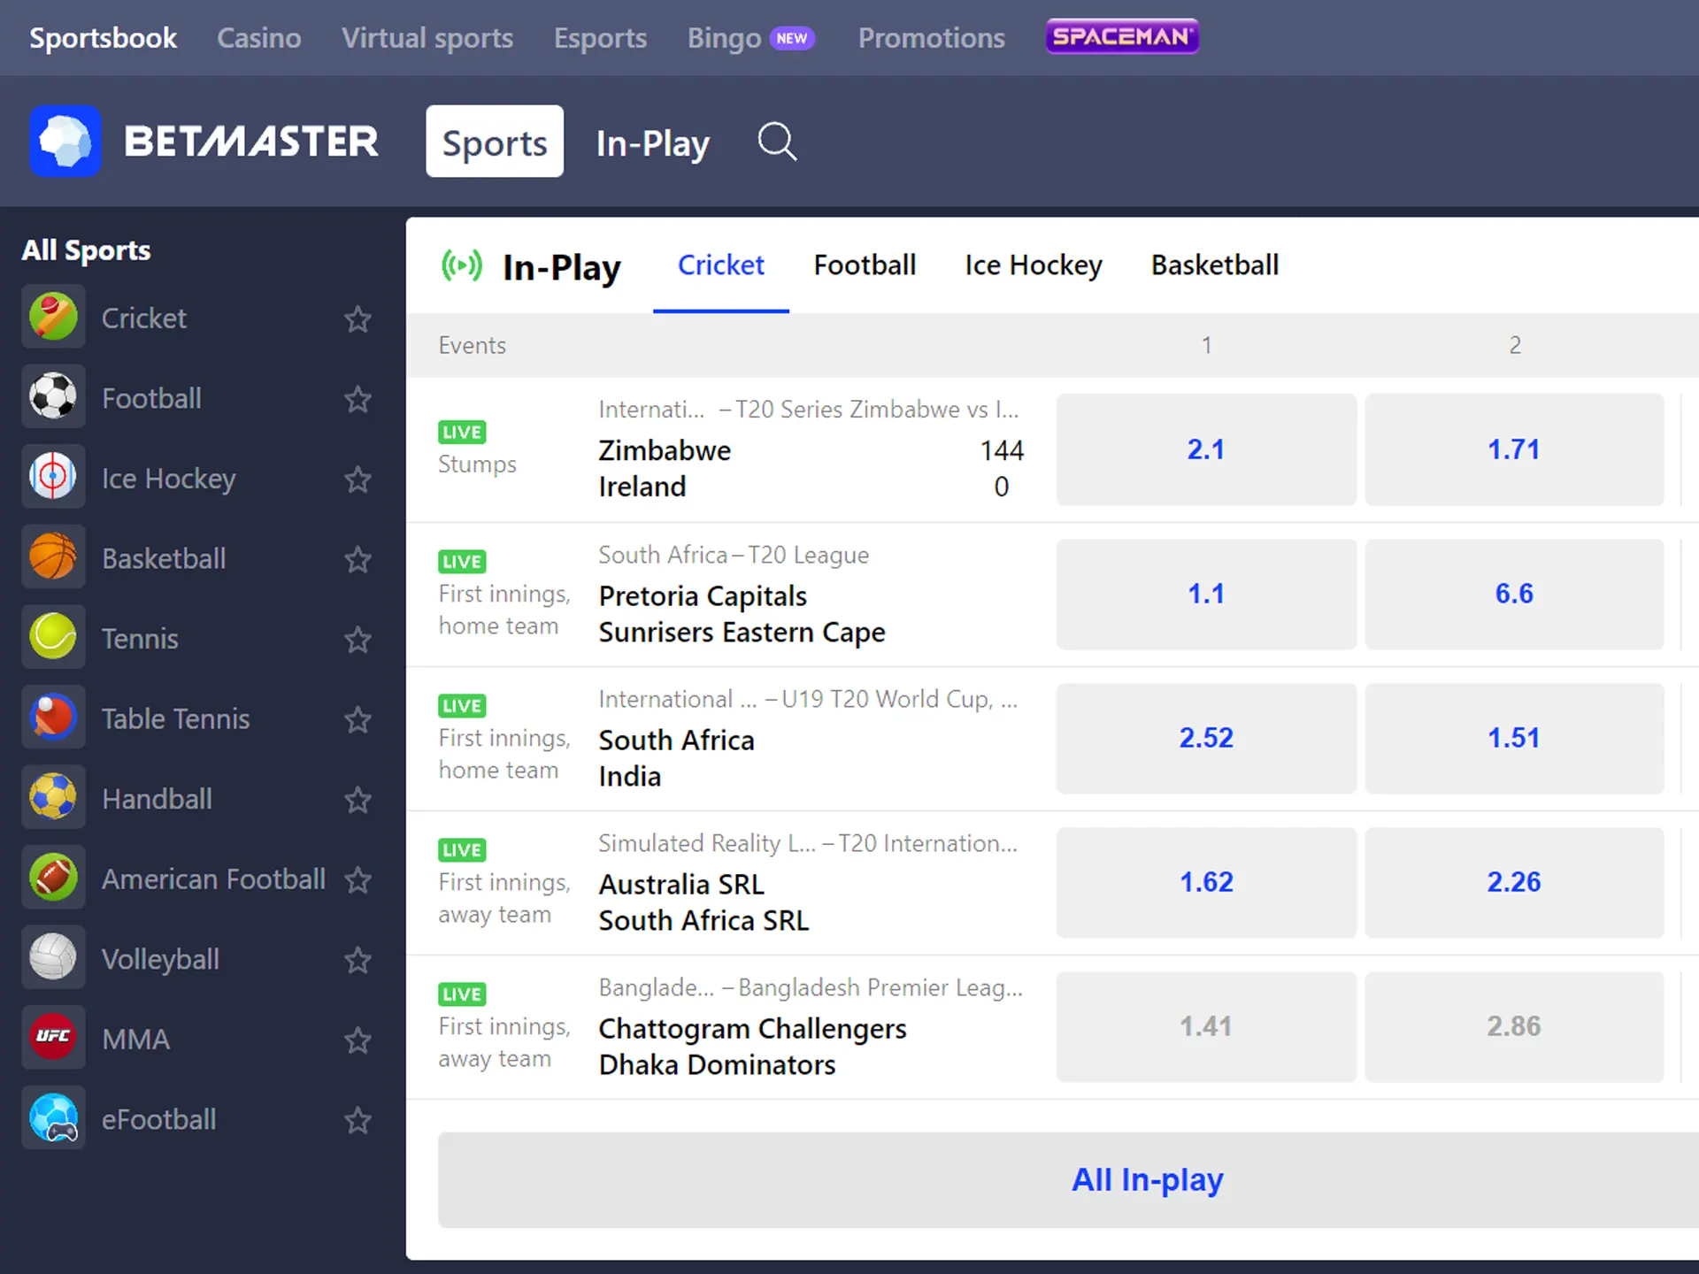This screenshot has width=1699, height=1274.
Task: Click the UFC MMA icon
Action: (53, 1039)
